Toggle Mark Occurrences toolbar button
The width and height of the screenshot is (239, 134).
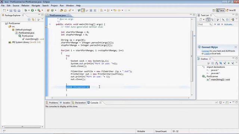point(83,10)
